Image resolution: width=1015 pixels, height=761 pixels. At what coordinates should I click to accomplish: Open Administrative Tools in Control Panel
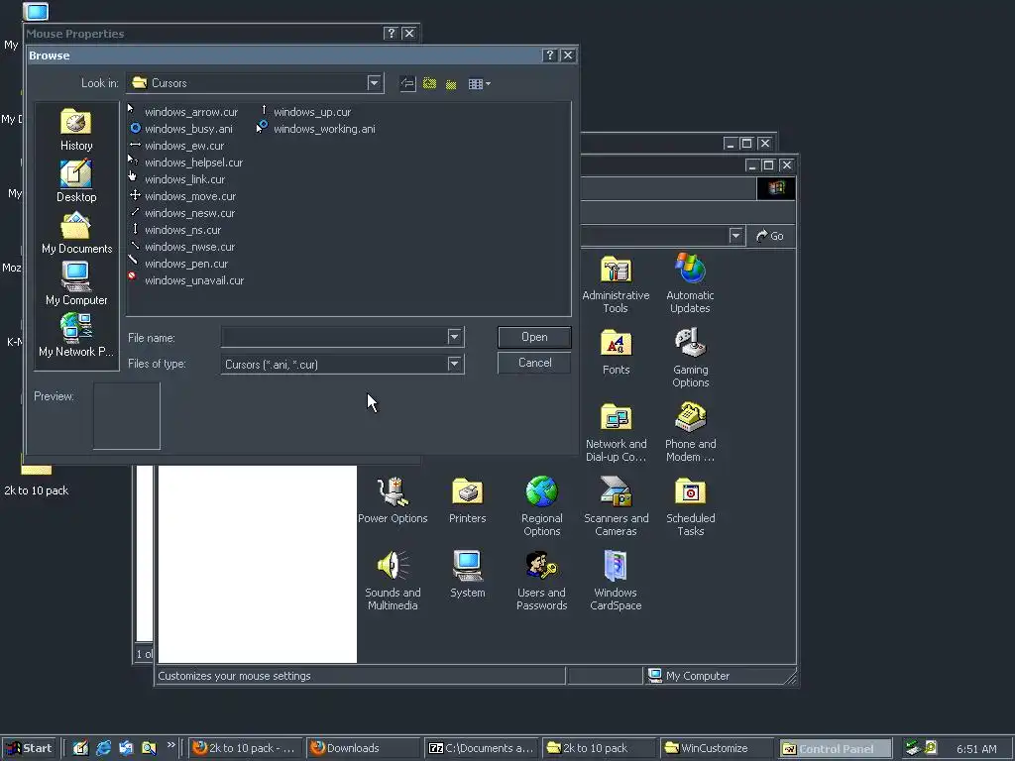click(616, 284)
